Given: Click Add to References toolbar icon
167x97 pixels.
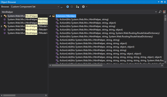Looking at the screenshot, I should pyautogui.click(x=77, y=7).
